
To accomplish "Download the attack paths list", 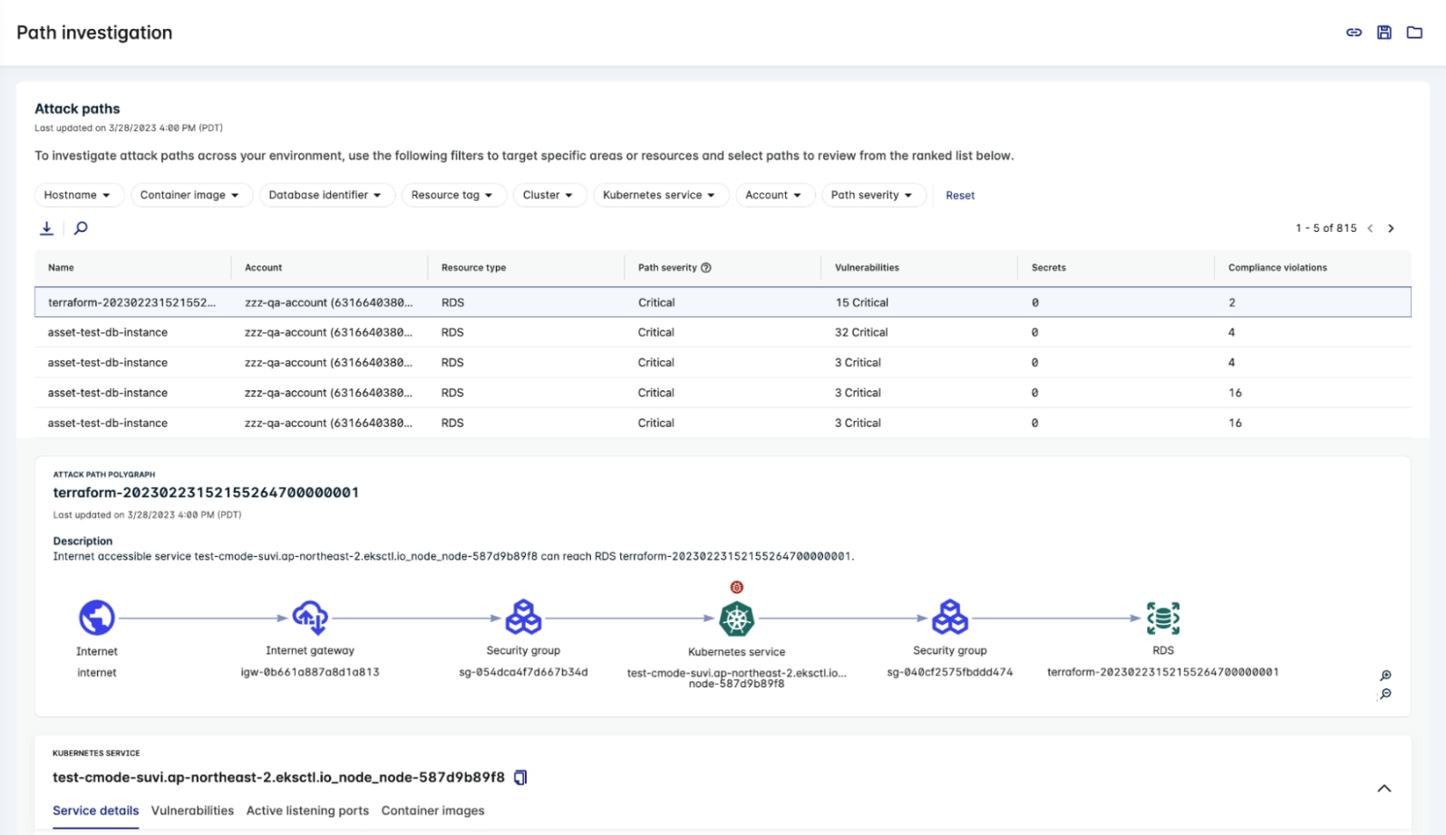I will [47, 228].
